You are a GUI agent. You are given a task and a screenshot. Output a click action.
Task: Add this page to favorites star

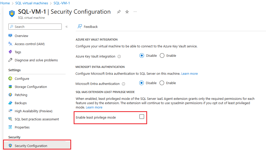pos(127,12)
